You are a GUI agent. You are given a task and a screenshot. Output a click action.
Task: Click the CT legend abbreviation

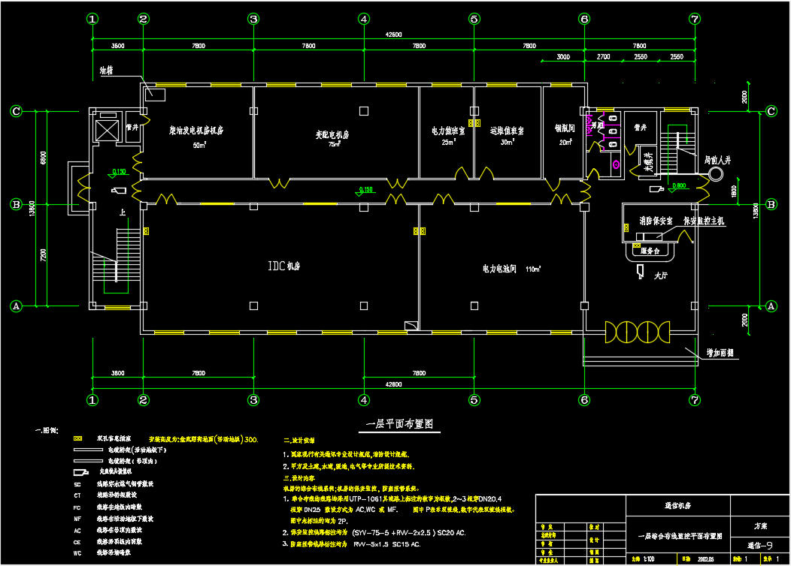click(x=77, y=495)
